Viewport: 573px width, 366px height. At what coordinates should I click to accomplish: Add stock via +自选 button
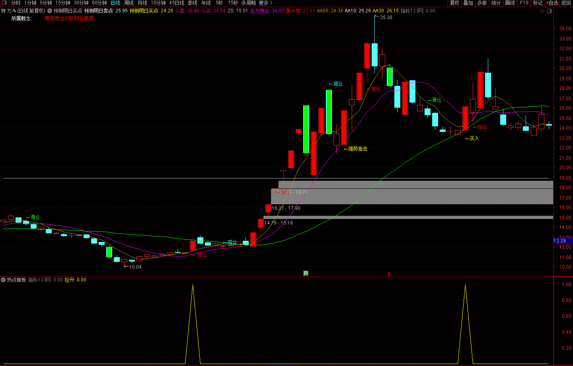(552, 3)
